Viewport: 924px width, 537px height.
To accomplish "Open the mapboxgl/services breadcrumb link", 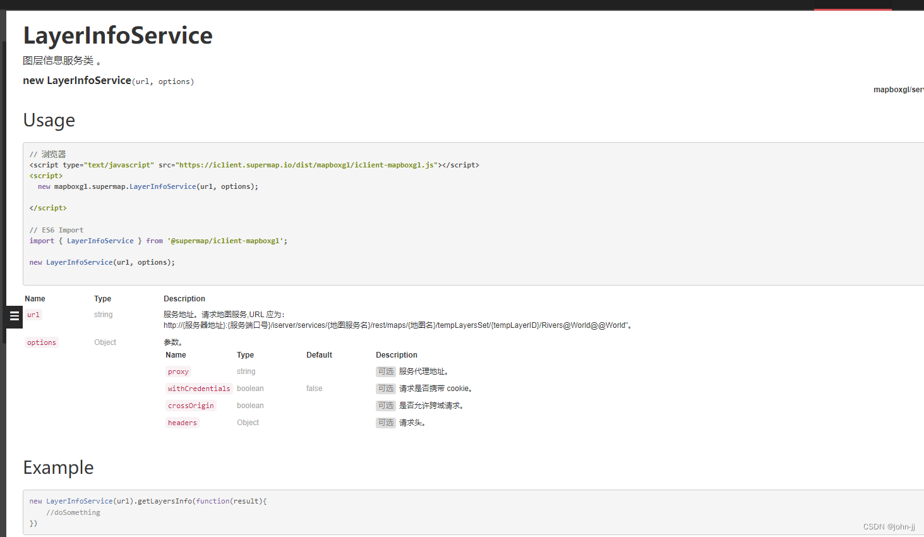I will (897, 89).
